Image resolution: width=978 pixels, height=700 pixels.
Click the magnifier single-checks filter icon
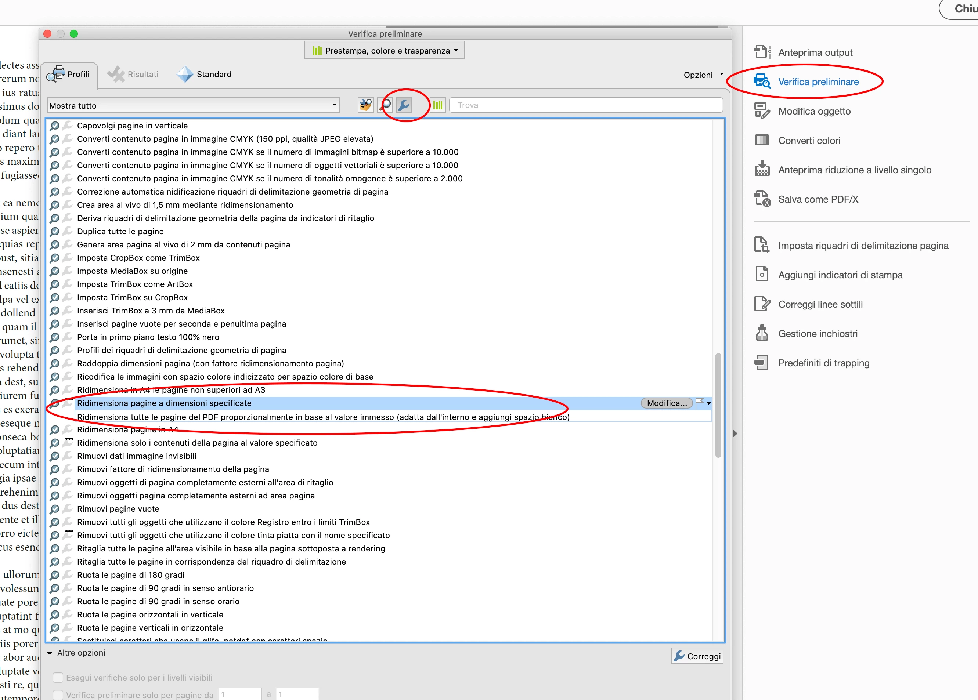click(385, 105)
